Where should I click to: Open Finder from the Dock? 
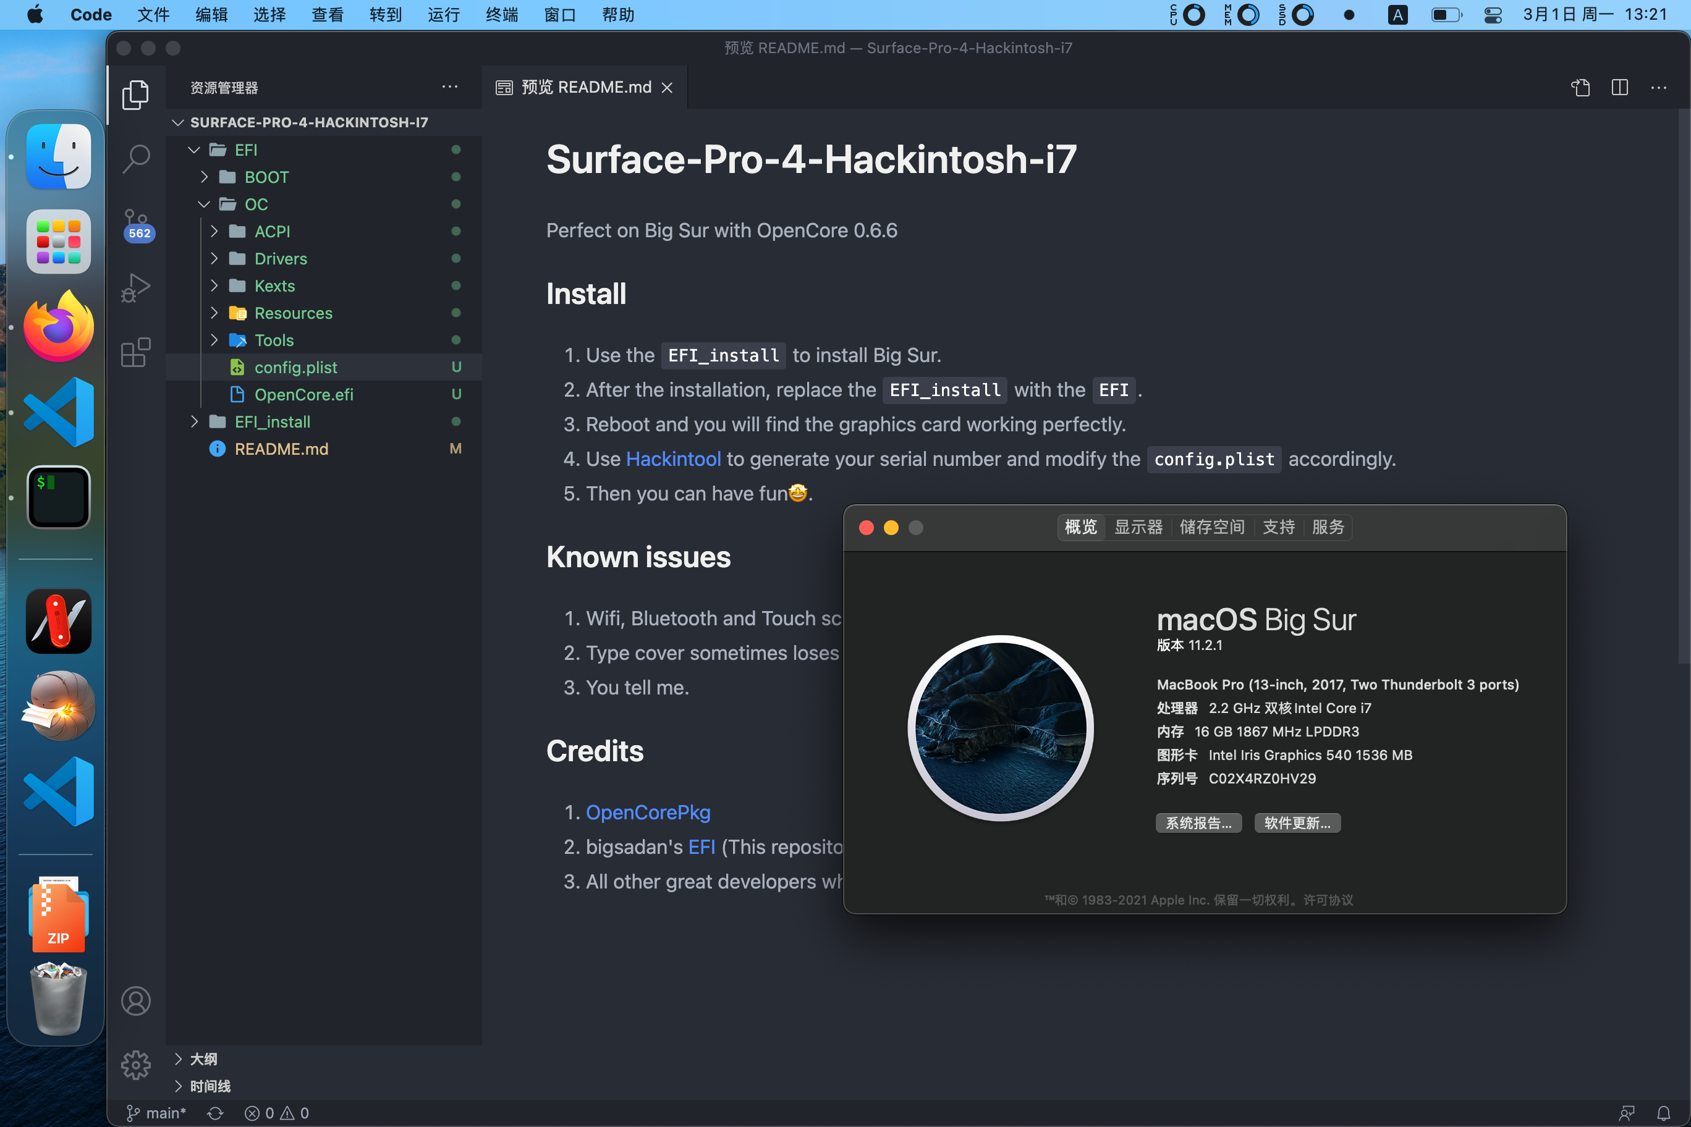[58, 157]
